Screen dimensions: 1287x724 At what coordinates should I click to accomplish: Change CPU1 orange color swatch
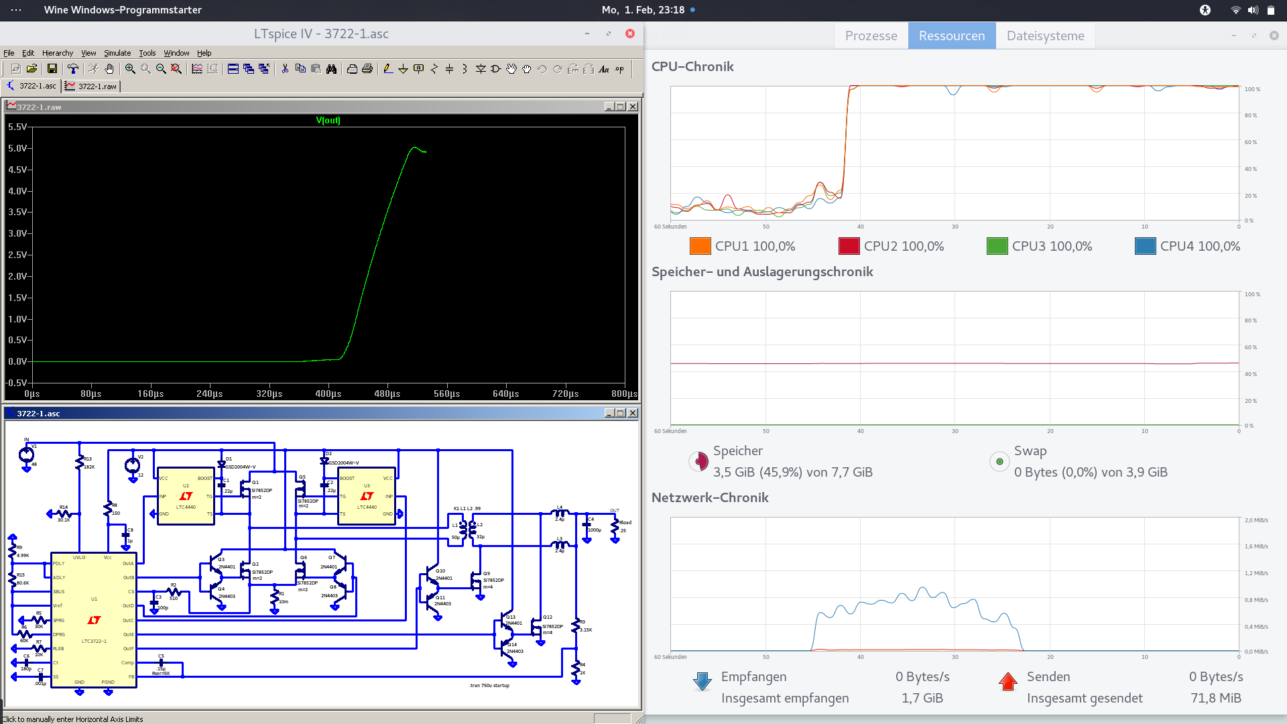pos(700,246)
